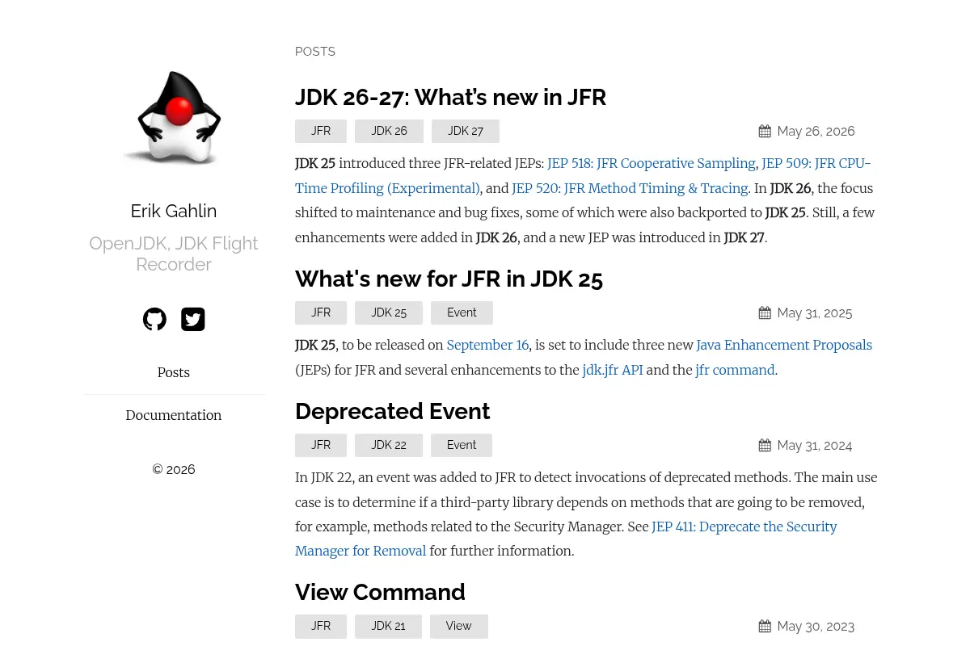The width and height of the screenshot is (970, 646).
Task: Click the calendar icon beside May 30, 2023
Action: [x=765, y=627]
